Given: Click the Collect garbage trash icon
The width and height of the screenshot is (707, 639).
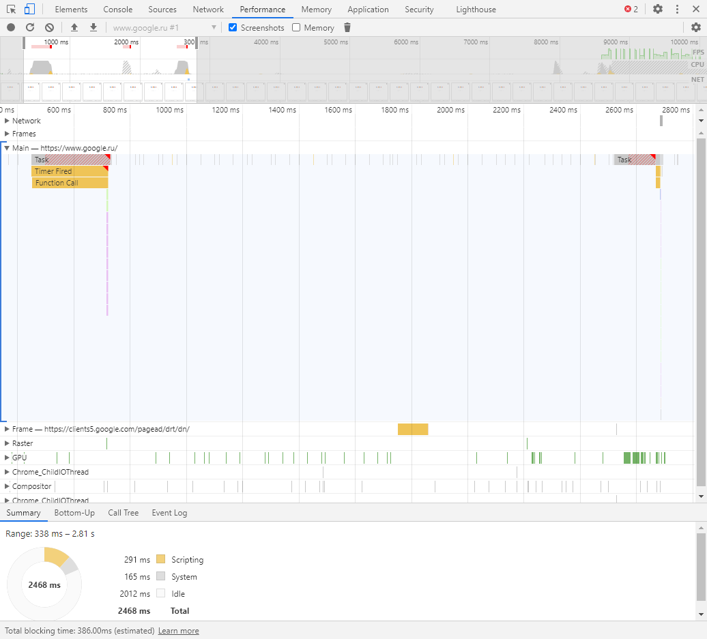Looking at the screenshot, I should point(347,27).
